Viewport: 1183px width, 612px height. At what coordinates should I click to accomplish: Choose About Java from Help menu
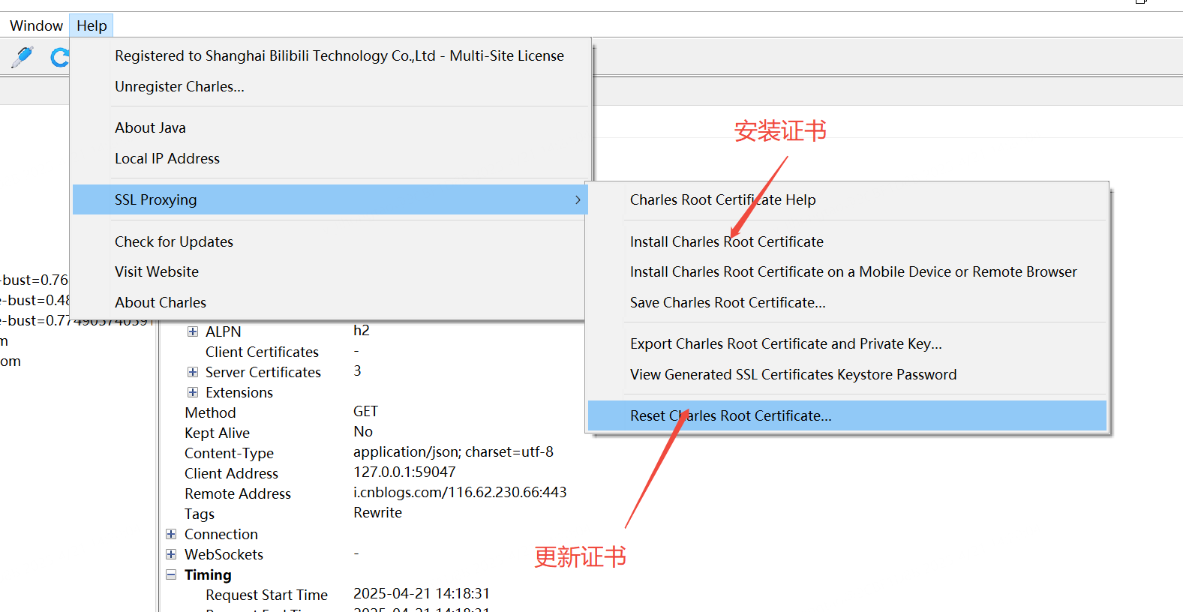click(x=150, y=127)
